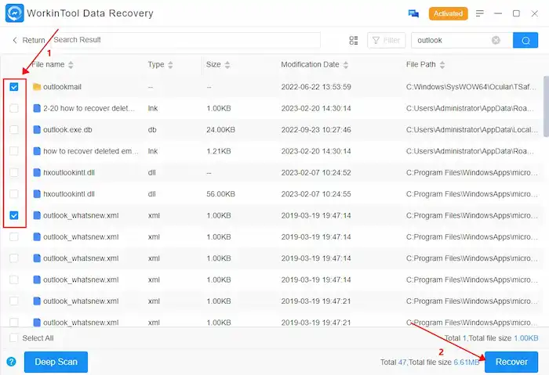Uncheck the checked outlook_whatsnew.xml checkbox

(14, 215)
